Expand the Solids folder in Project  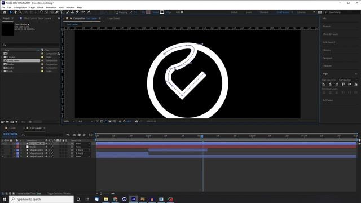(x=2, y=72)
